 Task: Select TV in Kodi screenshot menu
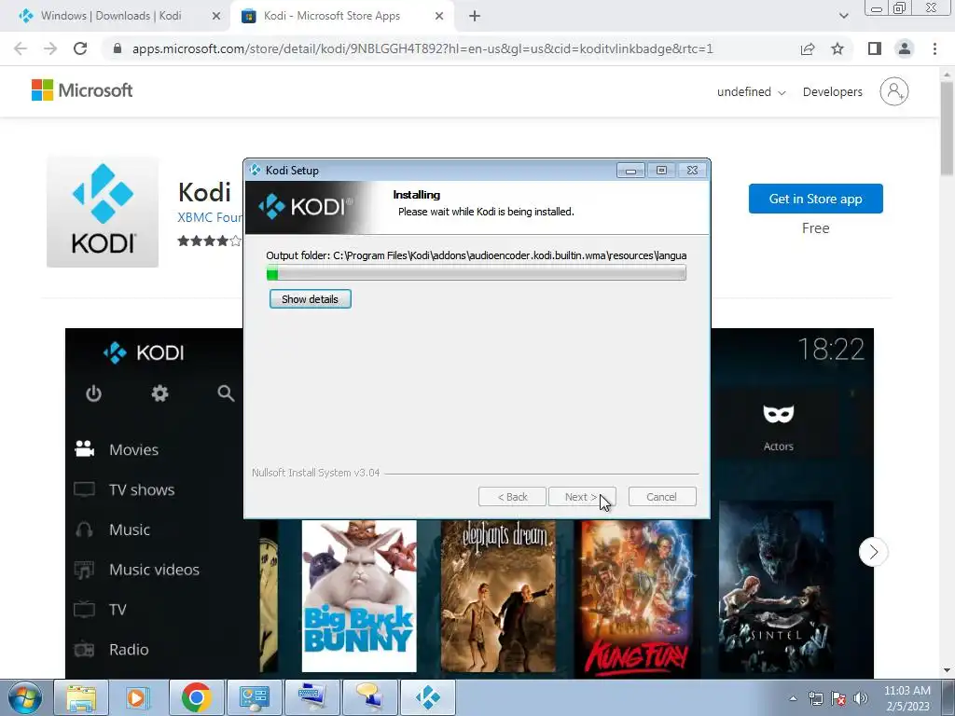pyautogui.click(x=118, y=610)
